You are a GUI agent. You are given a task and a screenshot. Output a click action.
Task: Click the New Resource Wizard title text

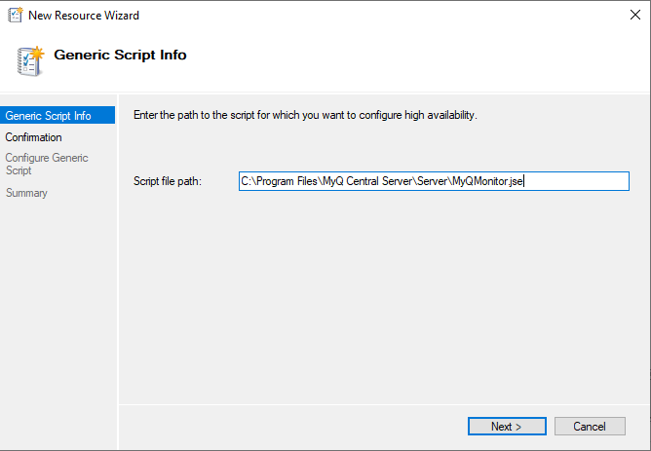84,16
